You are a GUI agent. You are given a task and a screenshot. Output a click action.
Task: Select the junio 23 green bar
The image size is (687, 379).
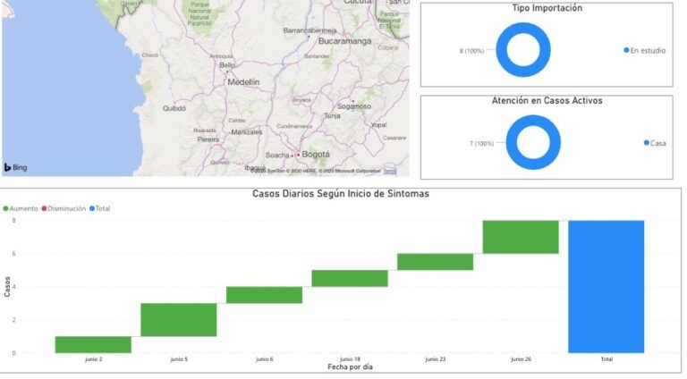point(435,262)
